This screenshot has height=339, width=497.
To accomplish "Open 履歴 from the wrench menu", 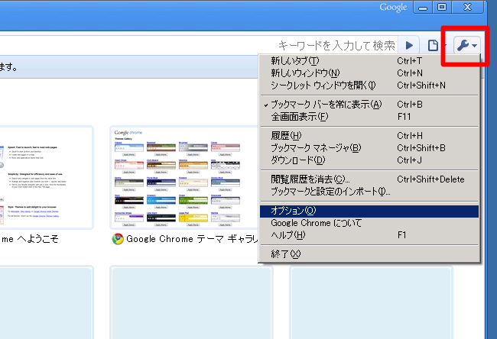I will tap(286, 136).
